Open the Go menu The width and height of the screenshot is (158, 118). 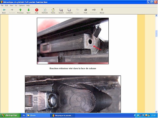tap(16, 5)
